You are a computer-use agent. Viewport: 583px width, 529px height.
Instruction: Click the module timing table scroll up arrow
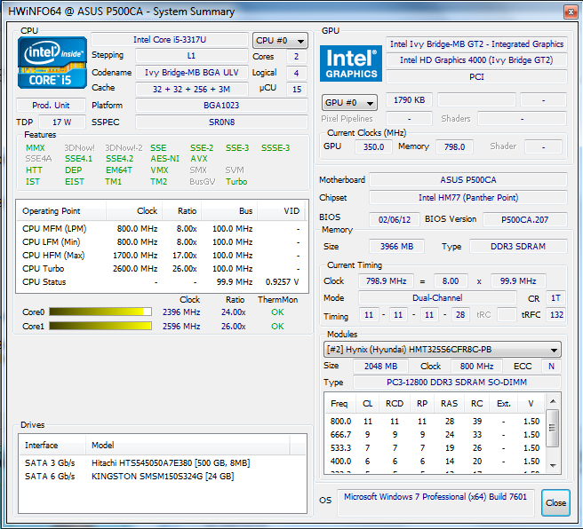pos(553,401)
